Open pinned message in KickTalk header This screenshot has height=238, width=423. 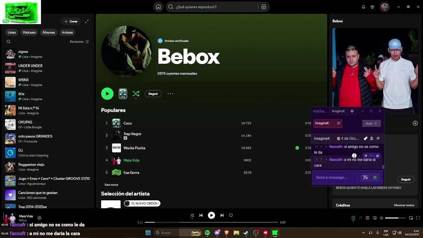click(x=378, y=139)
